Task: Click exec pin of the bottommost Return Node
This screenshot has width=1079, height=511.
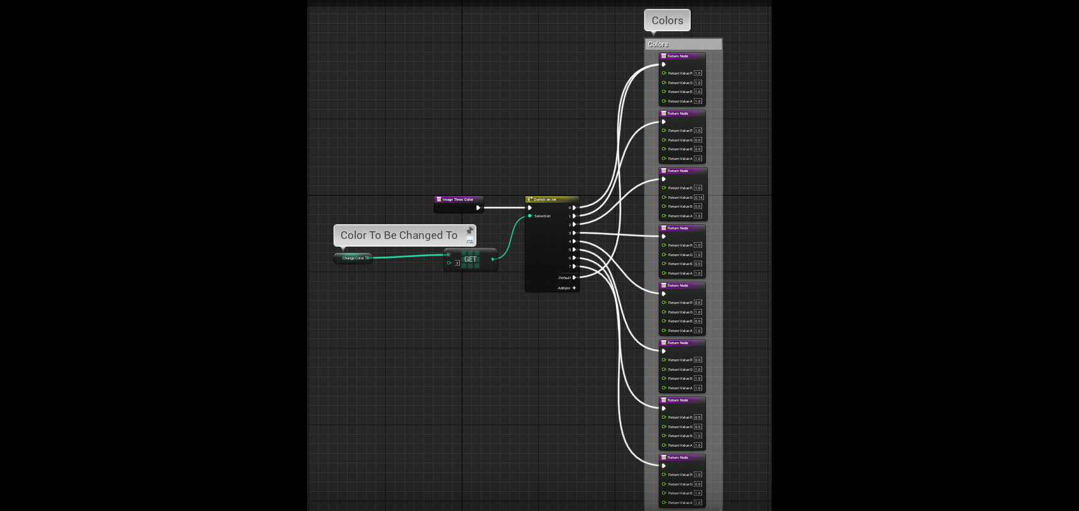Action: pyautogui.click(x=664, y=466)
